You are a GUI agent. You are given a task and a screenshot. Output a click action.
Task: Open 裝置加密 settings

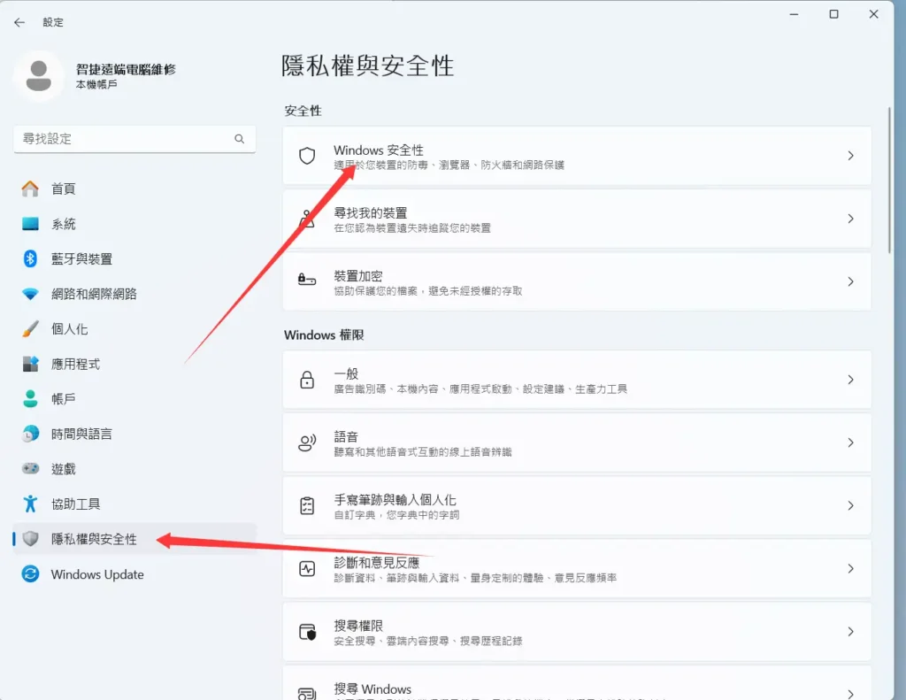[577, 281]
